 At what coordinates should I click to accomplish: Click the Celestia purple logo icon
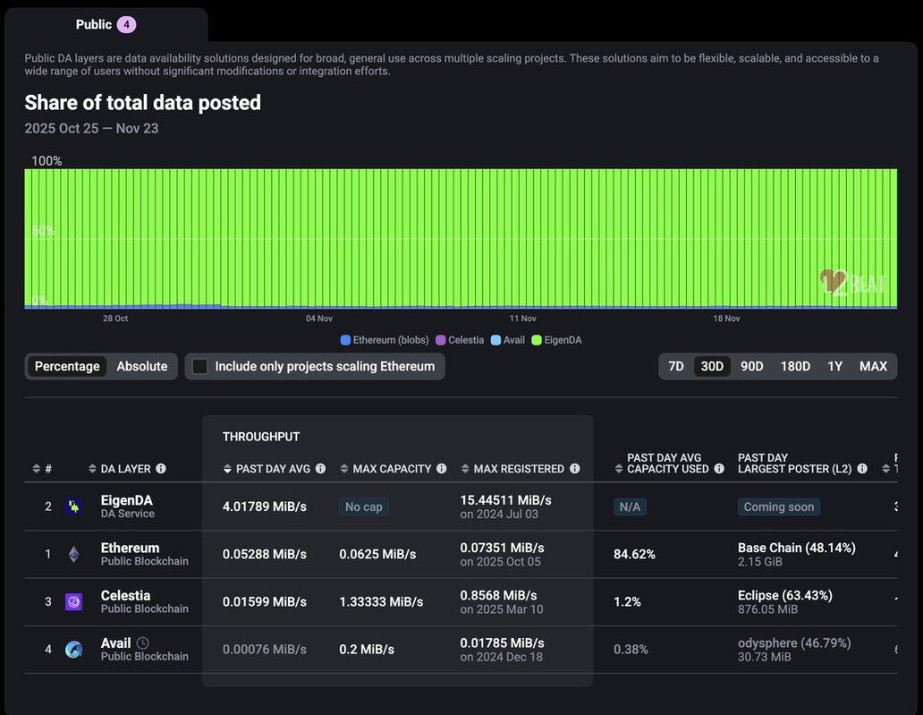[x=73, y=601]
